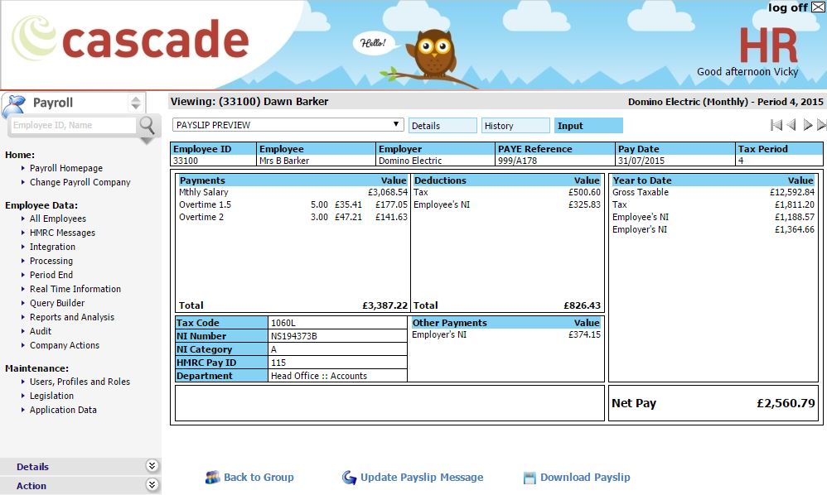Open Change Payroll Company link
The image size is (827, 495).
(80, 182)
